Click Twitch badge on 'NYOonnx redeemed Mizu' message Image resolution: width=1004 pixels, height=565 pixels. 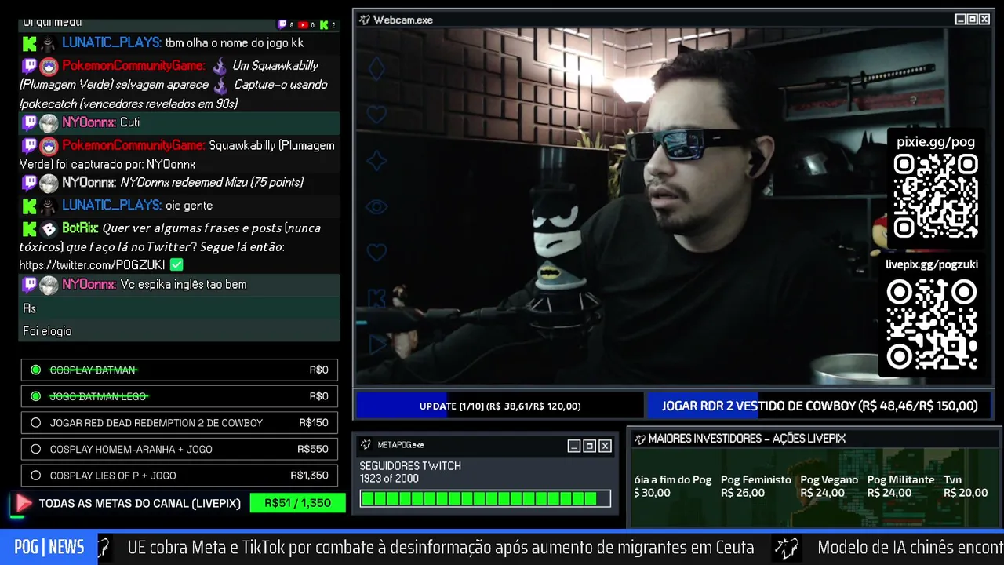pos(29,183)
